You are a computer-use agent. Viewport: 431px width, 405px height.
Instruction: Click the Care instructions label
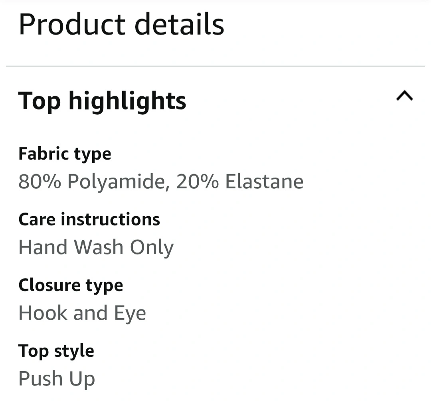tap(89, 219)
